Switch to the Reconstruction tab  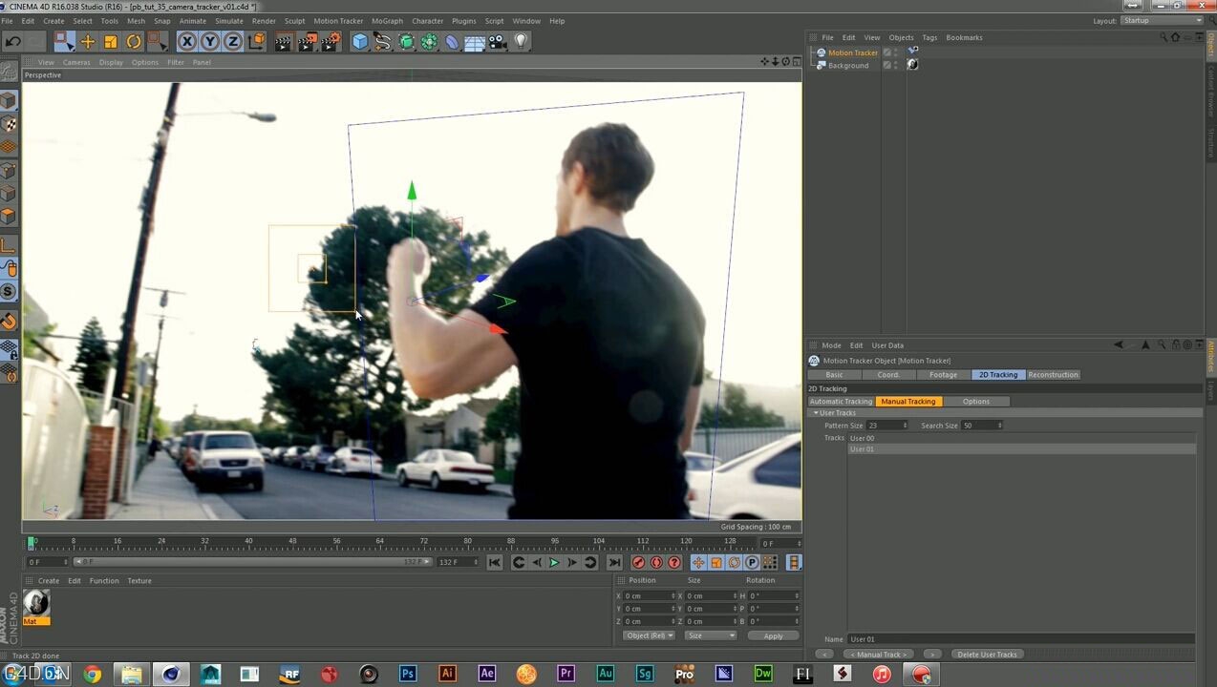(x=1053, y=375)
